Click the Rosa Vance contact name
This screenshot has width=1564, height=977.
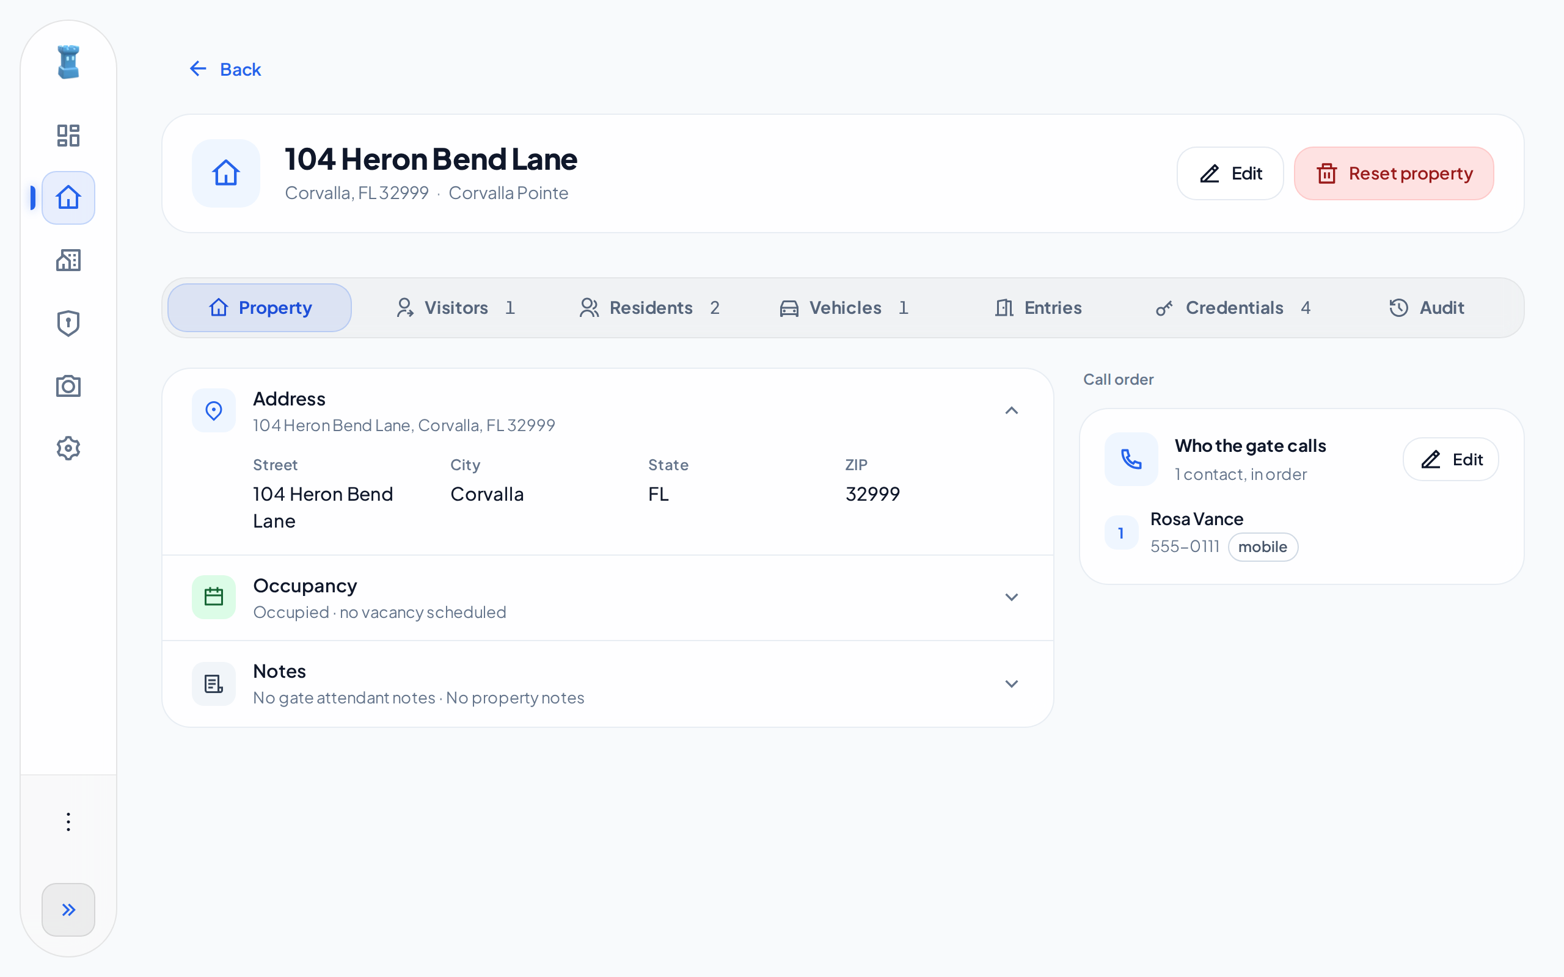click(1196, 519)
